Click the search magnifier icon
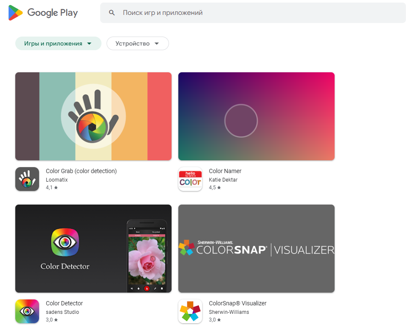 [112, 13]
